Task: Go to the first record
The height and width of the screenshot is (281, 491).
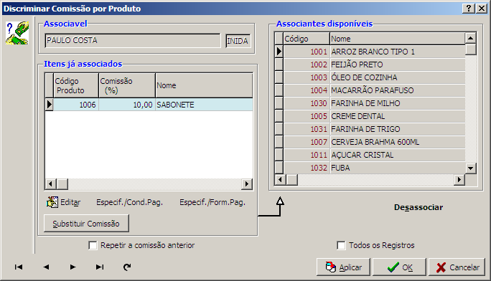Action: point(19,267)
